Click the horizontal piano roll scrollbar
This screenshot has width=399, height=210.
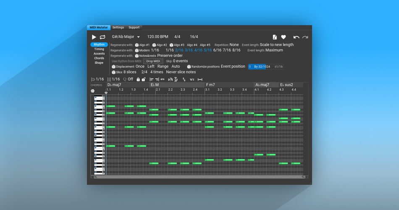[199, 177]
